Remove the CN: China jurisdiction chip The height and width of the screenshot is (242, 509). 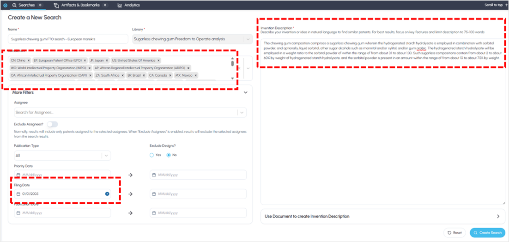[29, 60]
